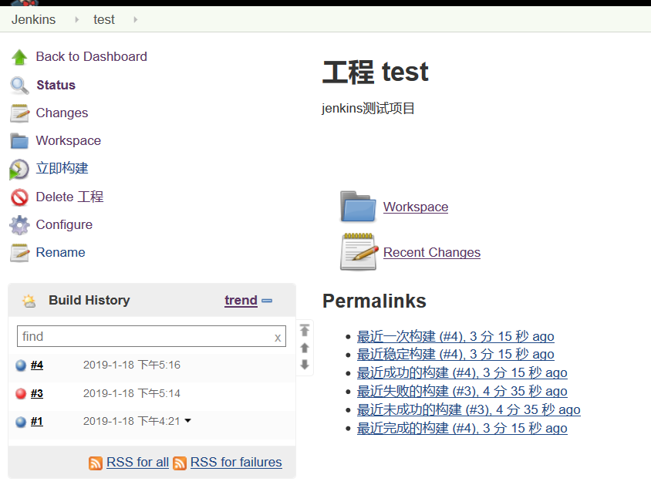
Task: Open Workspace link in main panel
Action: coord(416,207)
